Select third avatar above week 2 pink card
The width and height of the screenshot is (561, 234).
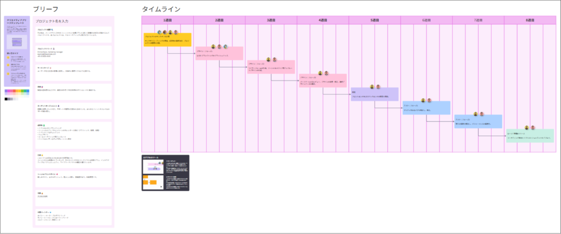click(225, 46)
